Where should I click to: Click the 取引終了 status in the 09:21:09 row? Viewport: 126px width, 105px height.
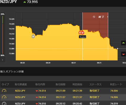click(x=94, y=91)
